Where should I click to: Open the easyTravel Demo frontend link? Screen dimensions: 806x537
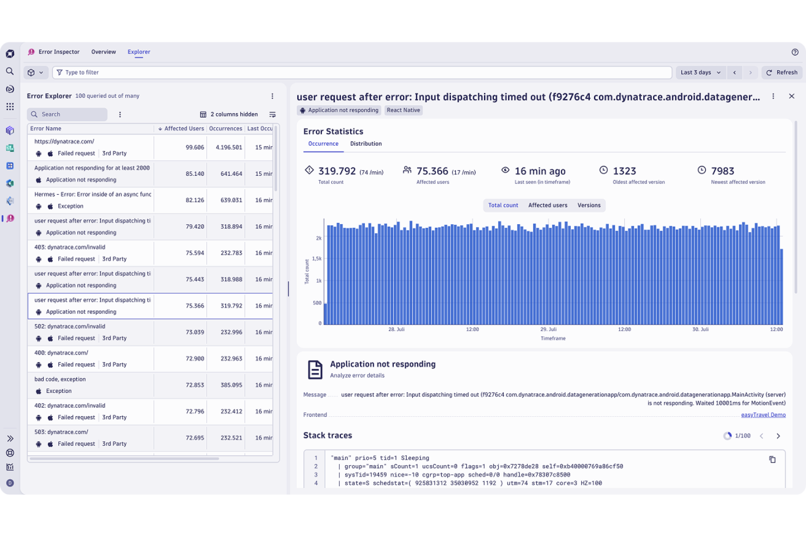(x=763, y=414)
